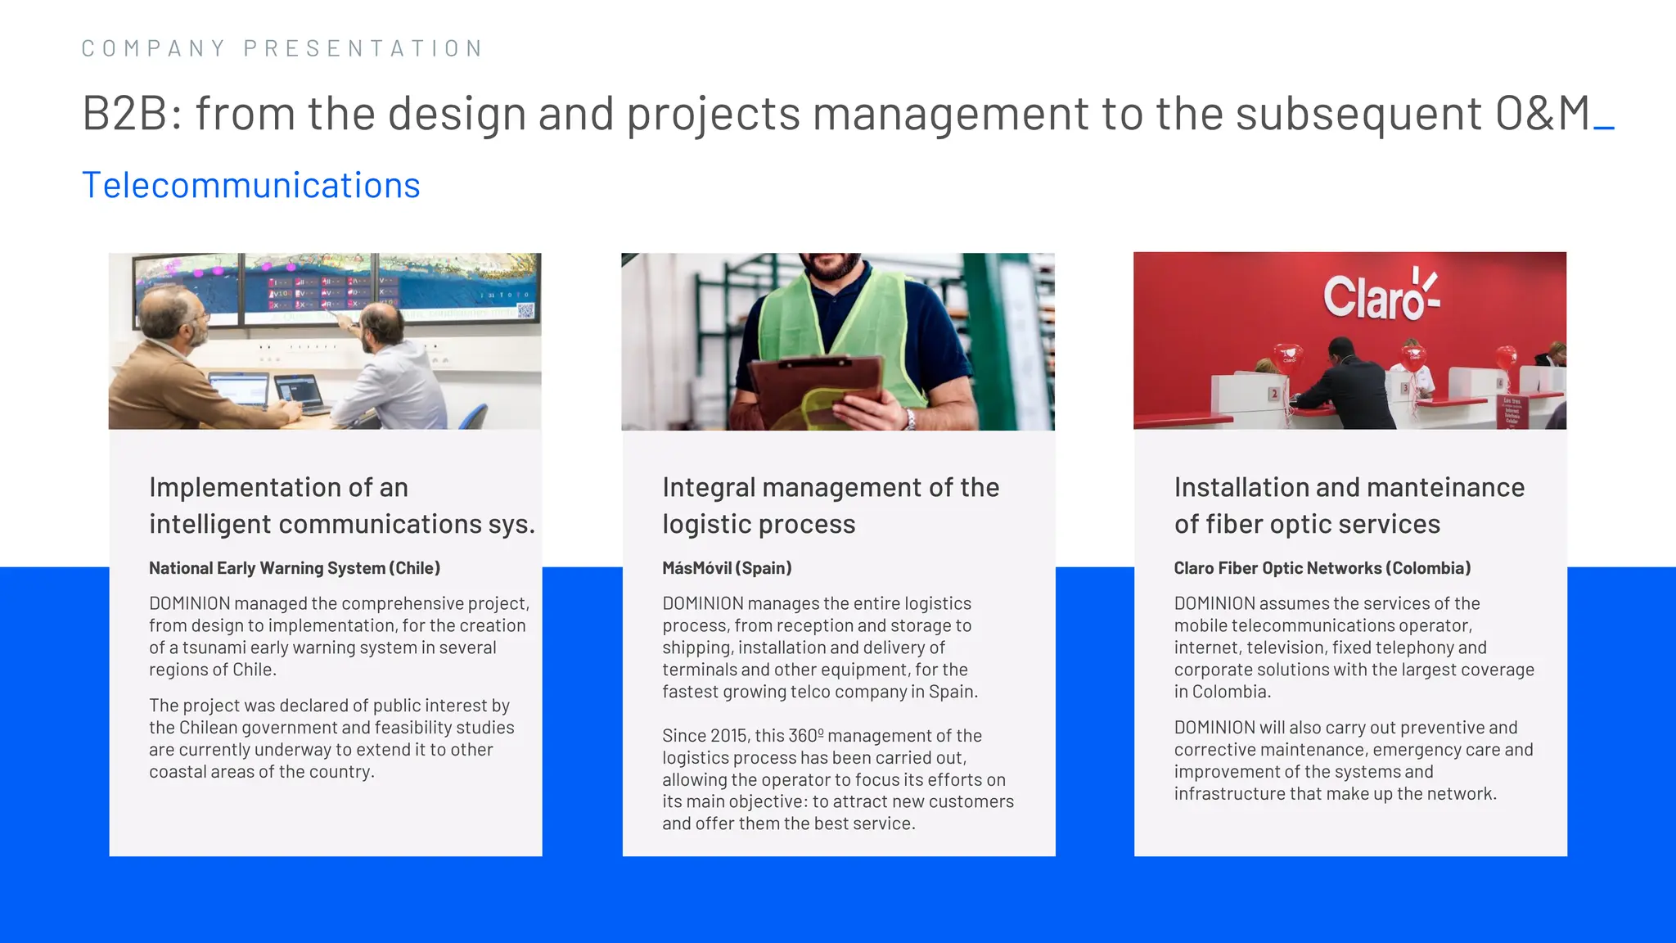Screen dimensions: 1676x943
Task: Click the mobile telecommunications operator paragraph
Action: [1353, 647]
